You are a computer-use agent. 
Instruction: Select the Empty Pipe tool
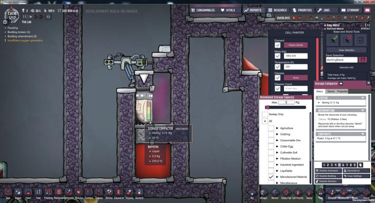(x=286, y=193)
